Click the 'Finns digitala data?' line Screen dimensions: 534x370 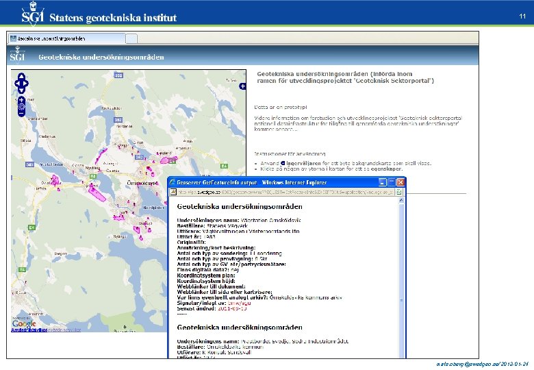(x=207, y=269)
